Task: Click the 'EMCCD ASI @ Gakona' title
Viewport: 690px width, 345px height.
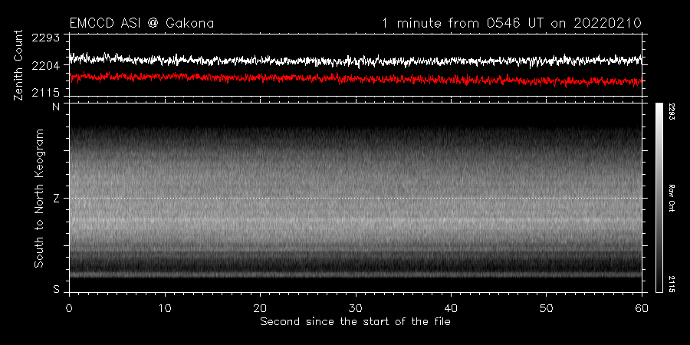Action: coord(141,24)
